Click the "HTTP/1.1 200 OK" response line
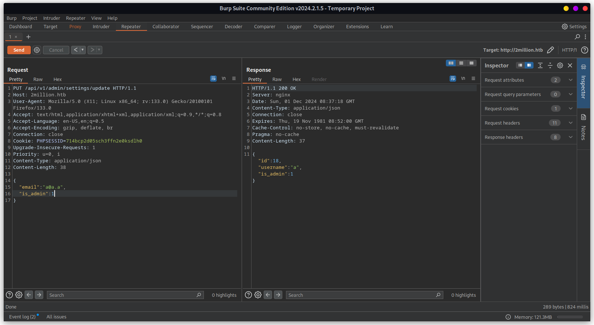 [274, 88]
